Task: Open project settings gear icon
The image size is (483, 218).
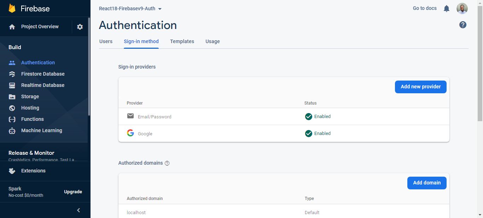Action: 80,27
